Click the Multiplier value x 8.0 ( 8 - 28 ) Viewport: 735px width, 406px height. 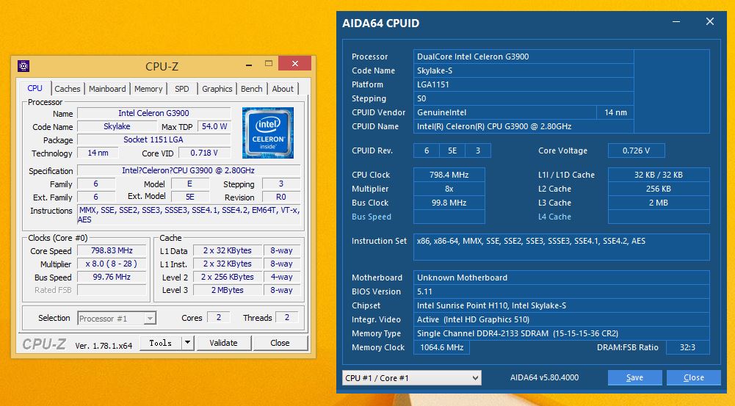pyautogui.click(x=112, y=264)
